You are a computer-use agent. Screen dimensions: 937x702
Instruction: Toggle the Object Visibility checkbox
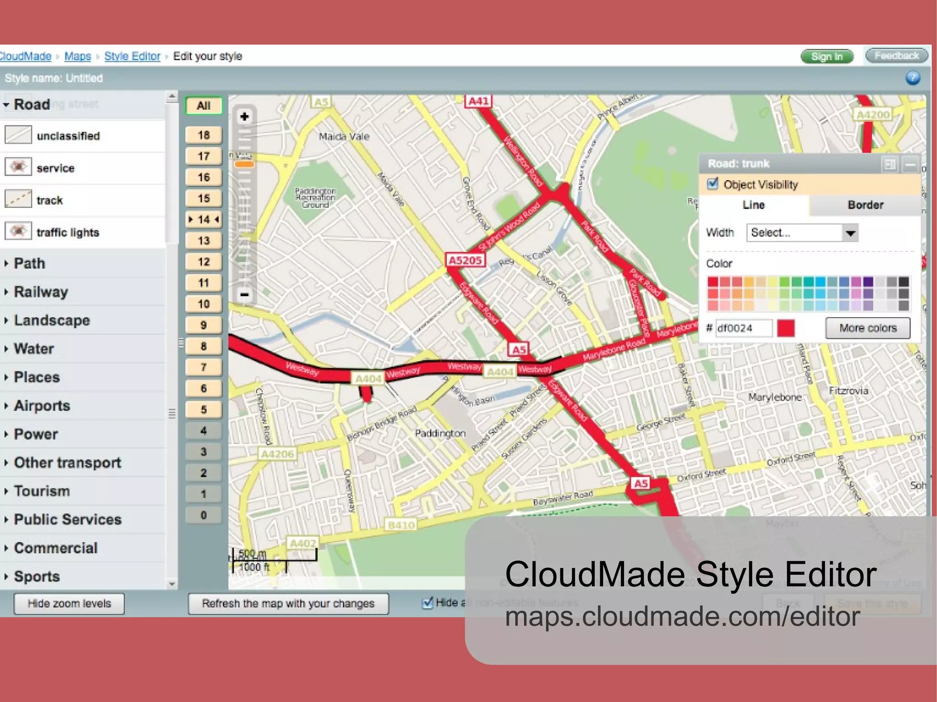712,184
